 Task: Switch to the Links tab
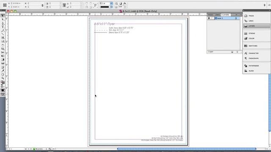217,15
